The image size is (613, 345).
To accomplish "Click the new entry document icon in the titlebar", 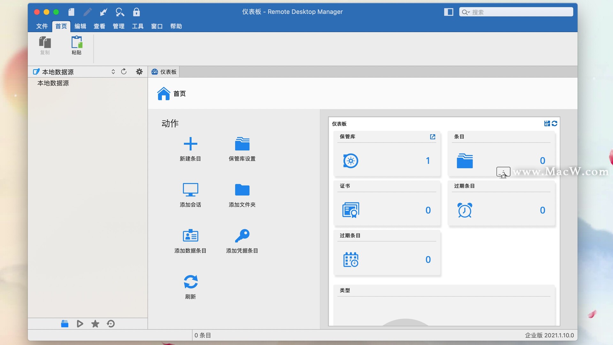I will pyautogui.click(x=71, y=12).
